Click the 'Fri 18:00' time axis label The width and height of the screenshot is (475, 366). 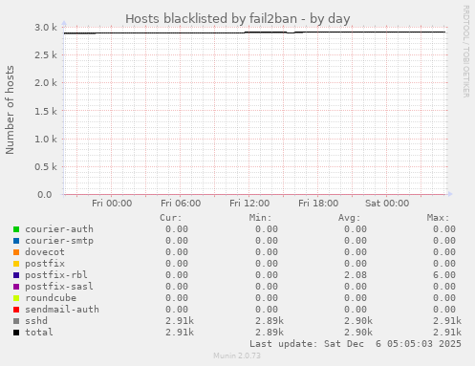point(318,204)
